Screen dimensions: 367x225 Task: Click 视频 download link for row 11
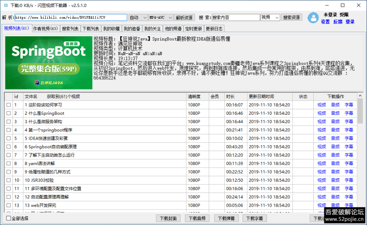tap(322, 189)
